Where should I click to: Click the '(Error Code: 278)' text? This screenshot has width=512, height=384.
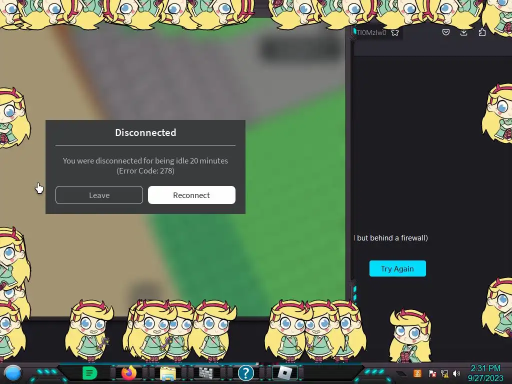[x=145, y=171]
